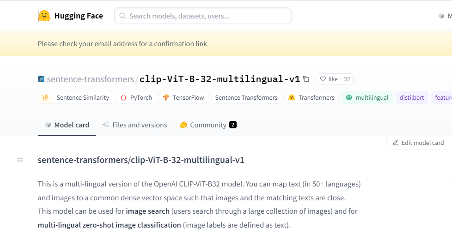Open the Community tab

coord(208,125)
